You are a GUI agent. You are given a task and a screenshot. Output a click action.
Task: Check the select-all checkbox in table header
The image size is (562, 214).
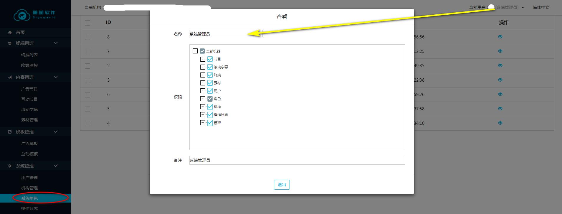click(87, 23)
